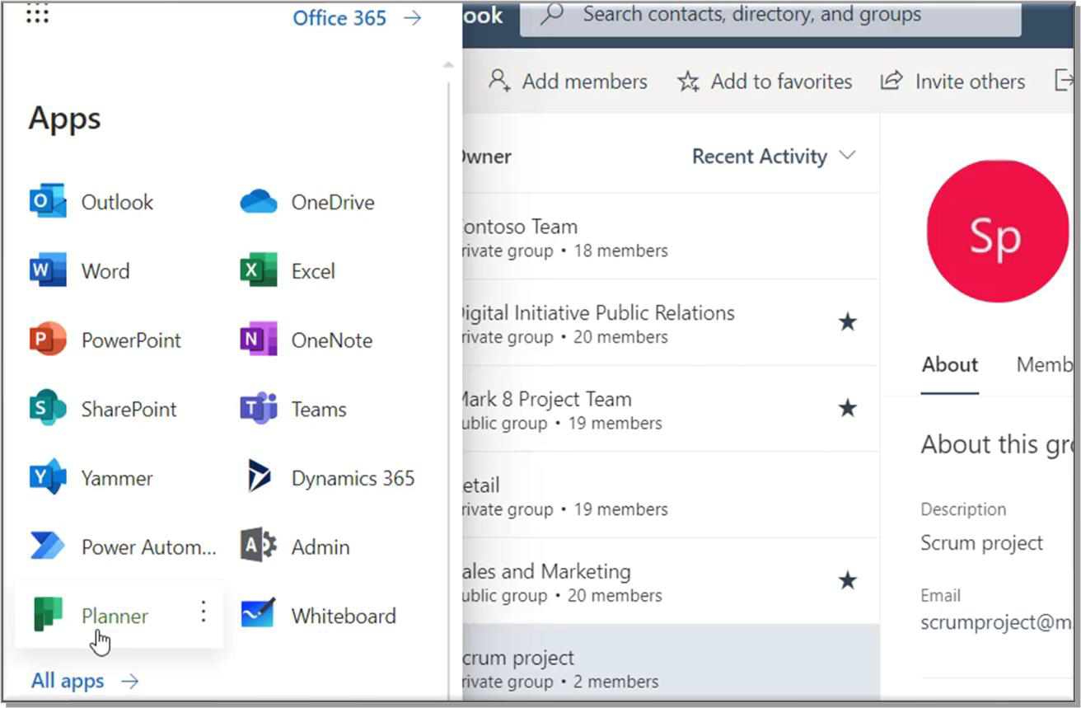Image resolution: width=1081 pixels, height=708 pixels.
Task: Click the Outlook app label
Action: pos(117,203)
